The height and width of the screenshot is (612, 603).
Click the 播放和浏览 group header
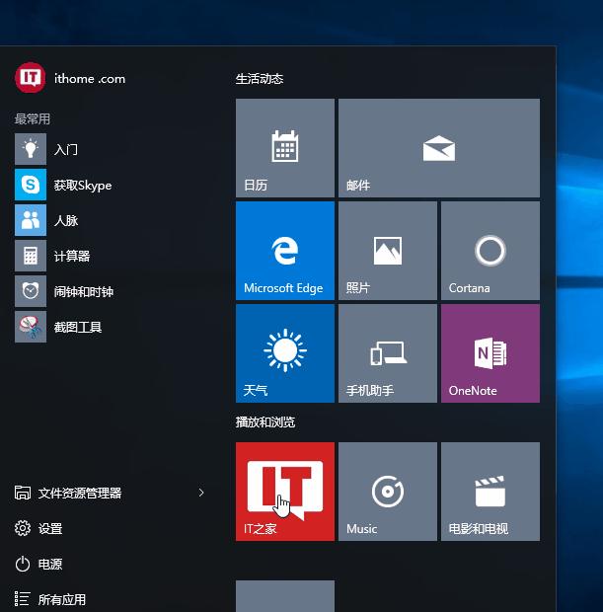click(x=265, y=421)
